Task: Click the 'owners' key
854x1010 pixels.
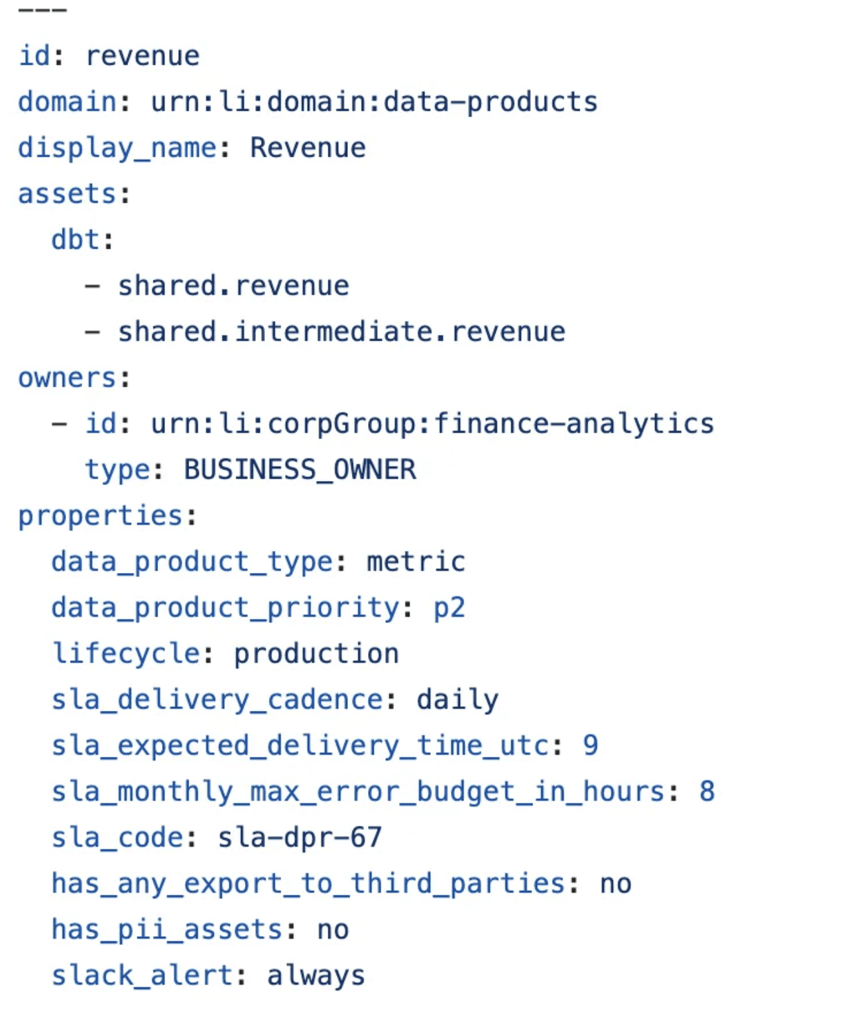Action: pos(67,378)
